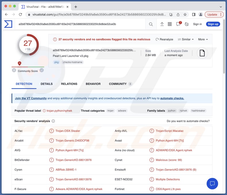Click the adware threat category tag
This screenshot has height=195, width=227.
coord(122,111)
